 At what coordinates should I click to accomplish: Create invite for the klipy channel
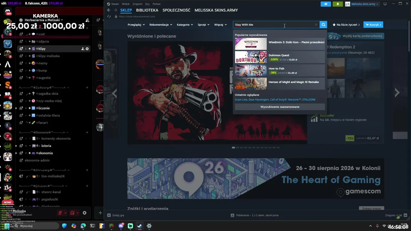pos(83,49)
